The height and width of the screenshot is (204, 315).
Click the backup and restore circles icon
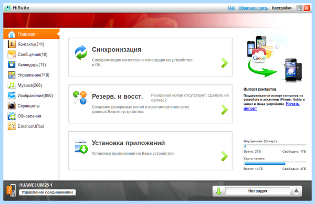pos(80,98)
